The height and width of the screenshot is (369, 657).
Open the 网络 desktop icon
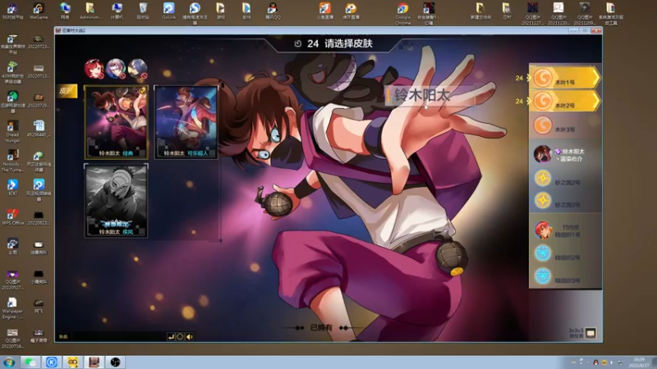click(65, 11)
